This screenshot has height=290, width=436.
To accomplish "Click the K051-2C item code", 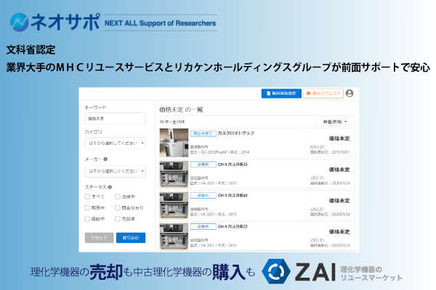I will tap(318, 147).
